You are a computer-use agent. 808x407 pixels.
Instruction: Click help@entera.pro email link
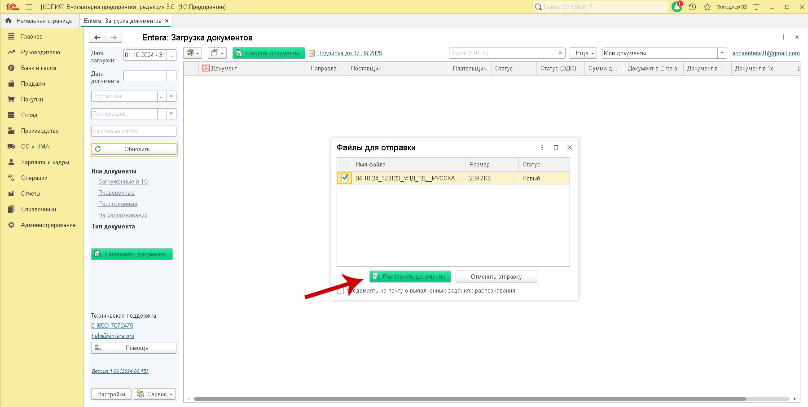[x=113, y=336]
